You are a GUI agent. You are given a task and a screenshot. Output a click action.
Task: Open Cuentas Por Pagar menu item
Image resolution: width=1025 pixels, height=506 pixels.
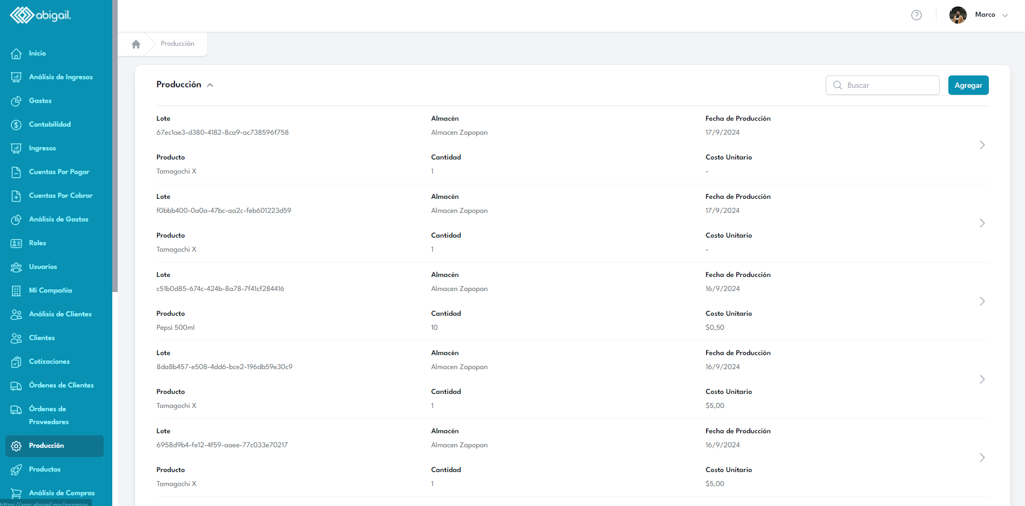click(59, 172)
